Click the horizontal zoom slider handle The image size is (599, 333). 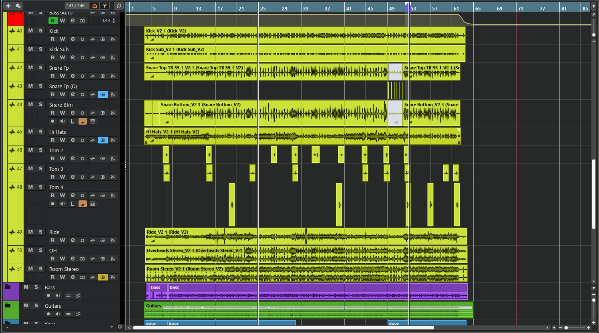566,328
